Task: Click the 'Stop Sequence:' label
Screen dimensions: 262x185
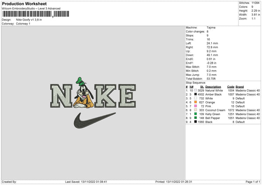Action: tap(196, 83)
